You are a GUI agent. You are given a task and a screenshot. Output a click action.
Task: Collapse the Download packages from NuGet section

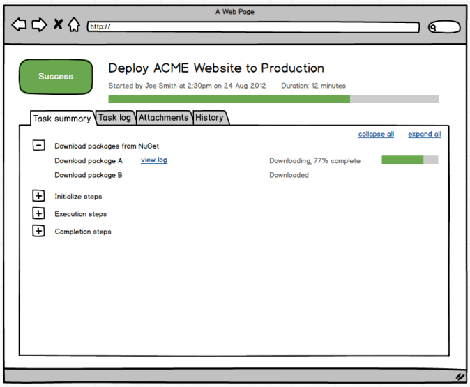pos(39,146)
